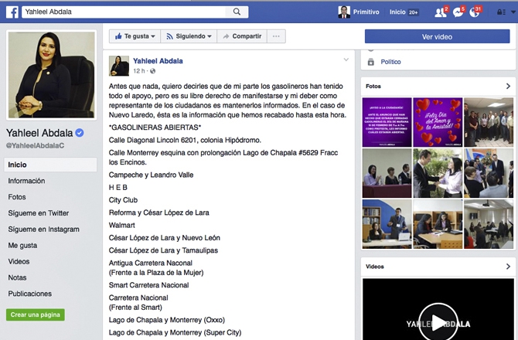Select Información in the left sidebar
518x340 pixels.
point(26,181)
